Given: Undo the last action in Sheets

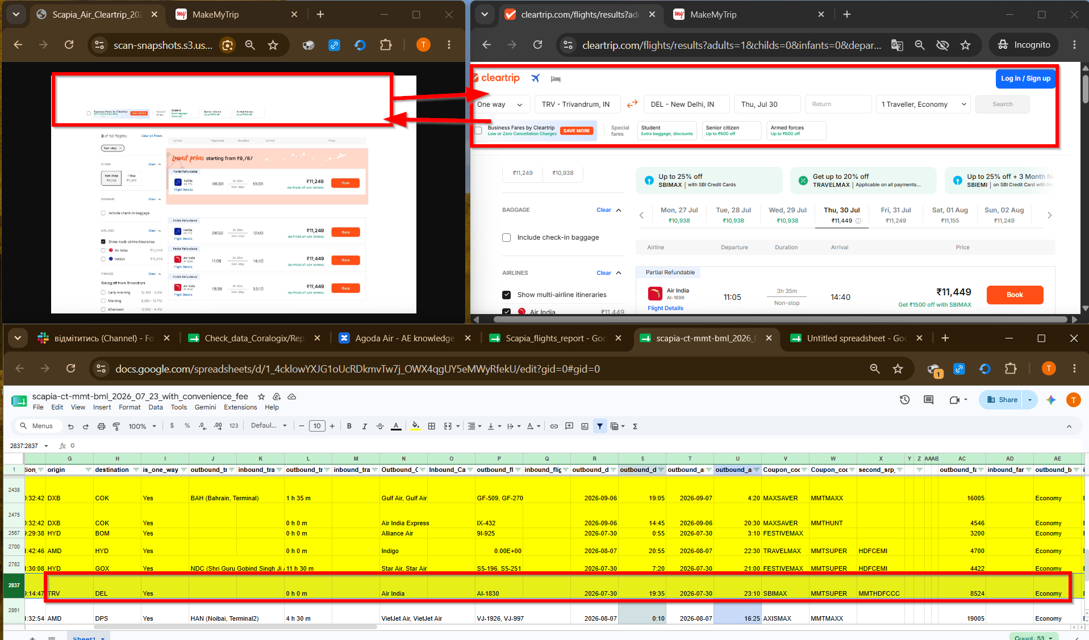Looking at the screenshot, I should coord(70,426).
